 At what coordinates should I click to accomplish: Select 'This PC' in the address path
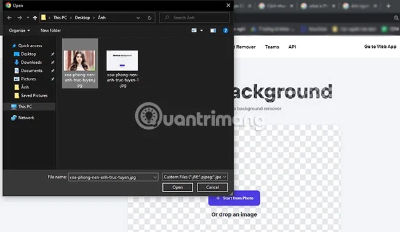pyautogui.click(x=60, y=18)
